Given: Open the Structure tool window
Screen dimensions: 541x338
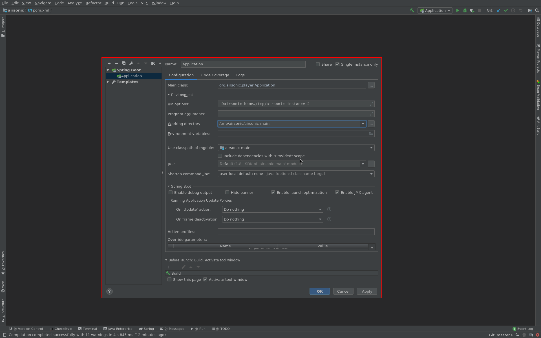Looking at the screenshot, I should point(3,310).
